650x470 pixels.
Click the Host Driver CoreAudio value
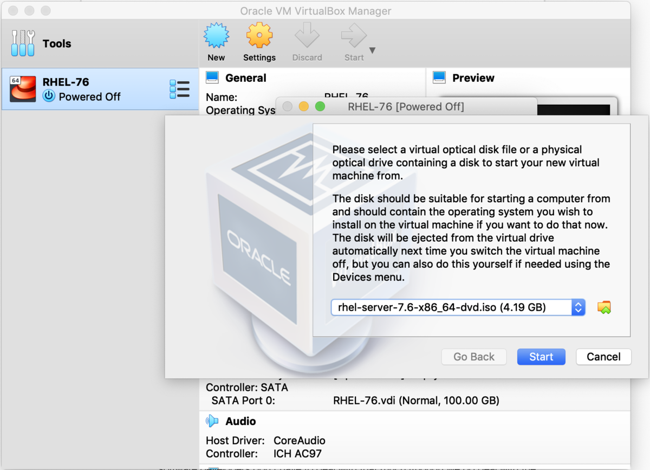[x=300, y=441]
